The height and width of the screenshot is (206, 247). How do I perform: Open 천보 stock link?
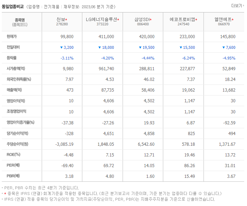coord(61,19)
